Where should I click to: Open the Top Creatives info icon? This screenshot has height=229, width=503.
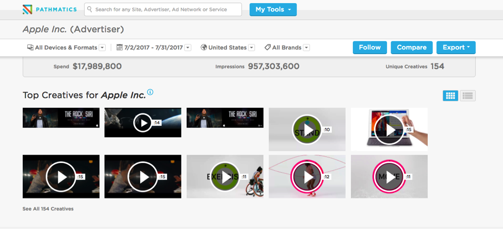tap(150, 92)
